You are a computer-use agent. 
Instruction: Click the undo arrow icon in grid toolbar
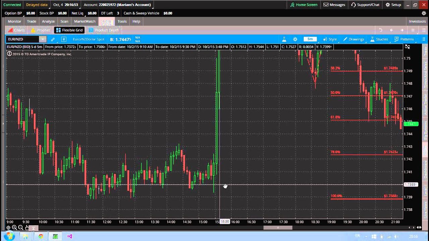point(380,30)
